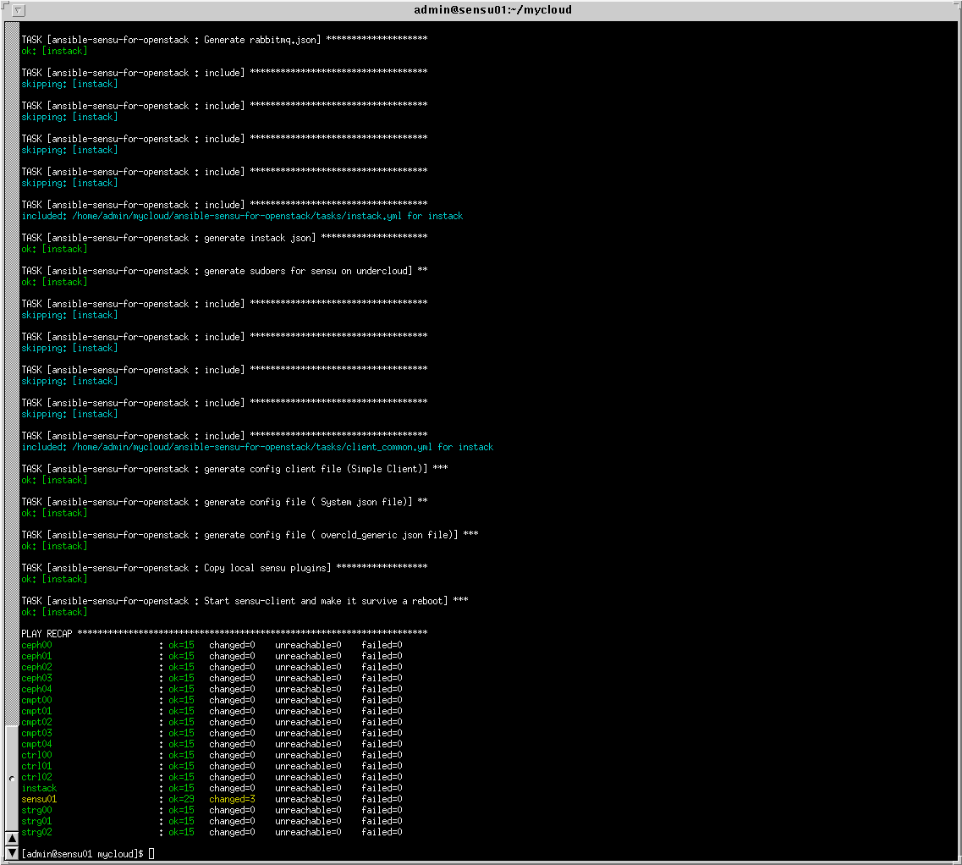Click the scroll up arrow button

coord(12,839)
